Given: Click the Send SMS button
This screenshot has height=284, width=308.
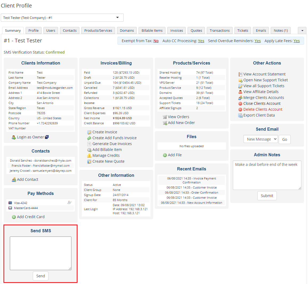Looking at the screenshot, I should pyautogui.click(x=41, y=276).
